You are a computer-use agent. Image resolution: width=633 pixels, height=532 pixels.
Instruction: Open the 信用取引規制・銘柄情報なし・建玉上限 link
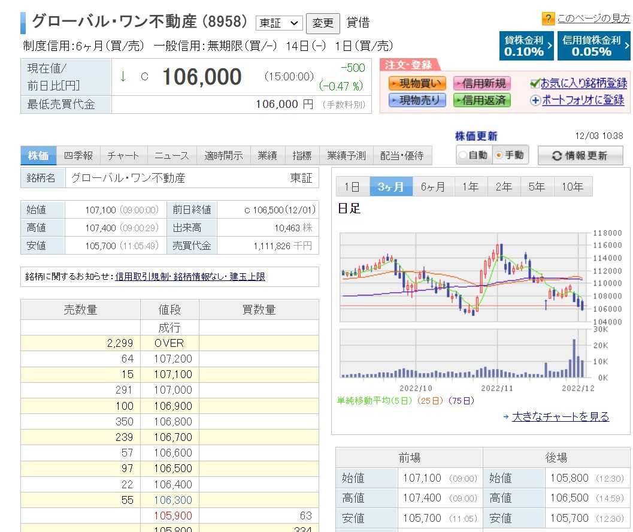pyautogui.click(x=190, y=277)
